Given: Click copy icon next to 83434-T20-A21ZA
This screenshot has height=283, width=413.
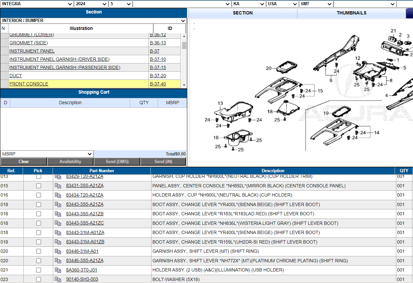Looking at the screenshot, I should click(58, 195).
